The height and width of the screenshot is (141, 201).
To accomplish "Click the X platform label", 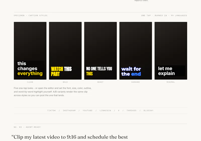I will (119, 110).
